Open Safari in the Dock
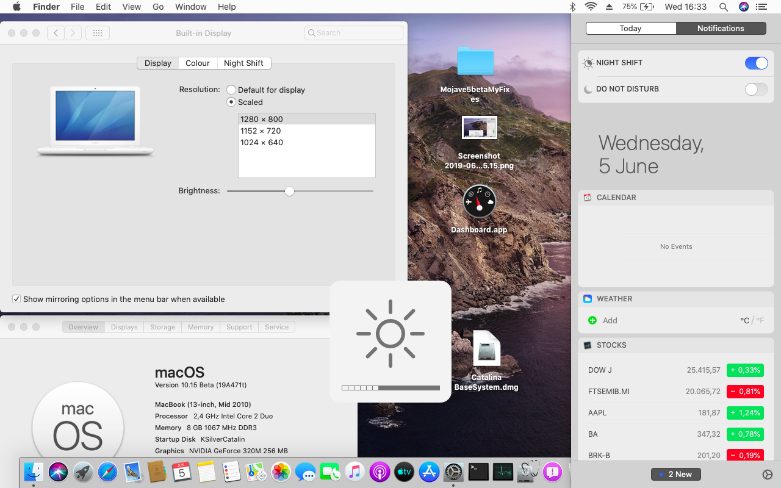 point(107,472)
